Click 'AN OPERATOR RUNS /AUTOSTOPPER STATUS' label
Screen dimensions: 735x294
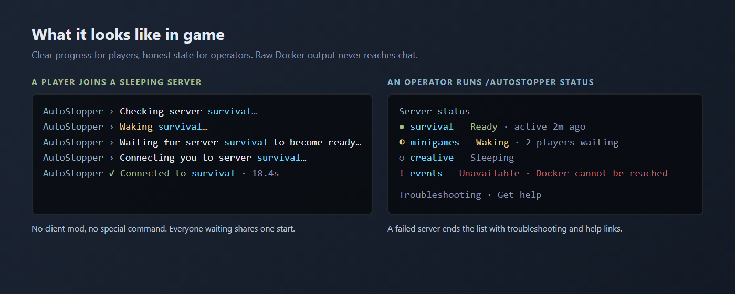point(491,82)
